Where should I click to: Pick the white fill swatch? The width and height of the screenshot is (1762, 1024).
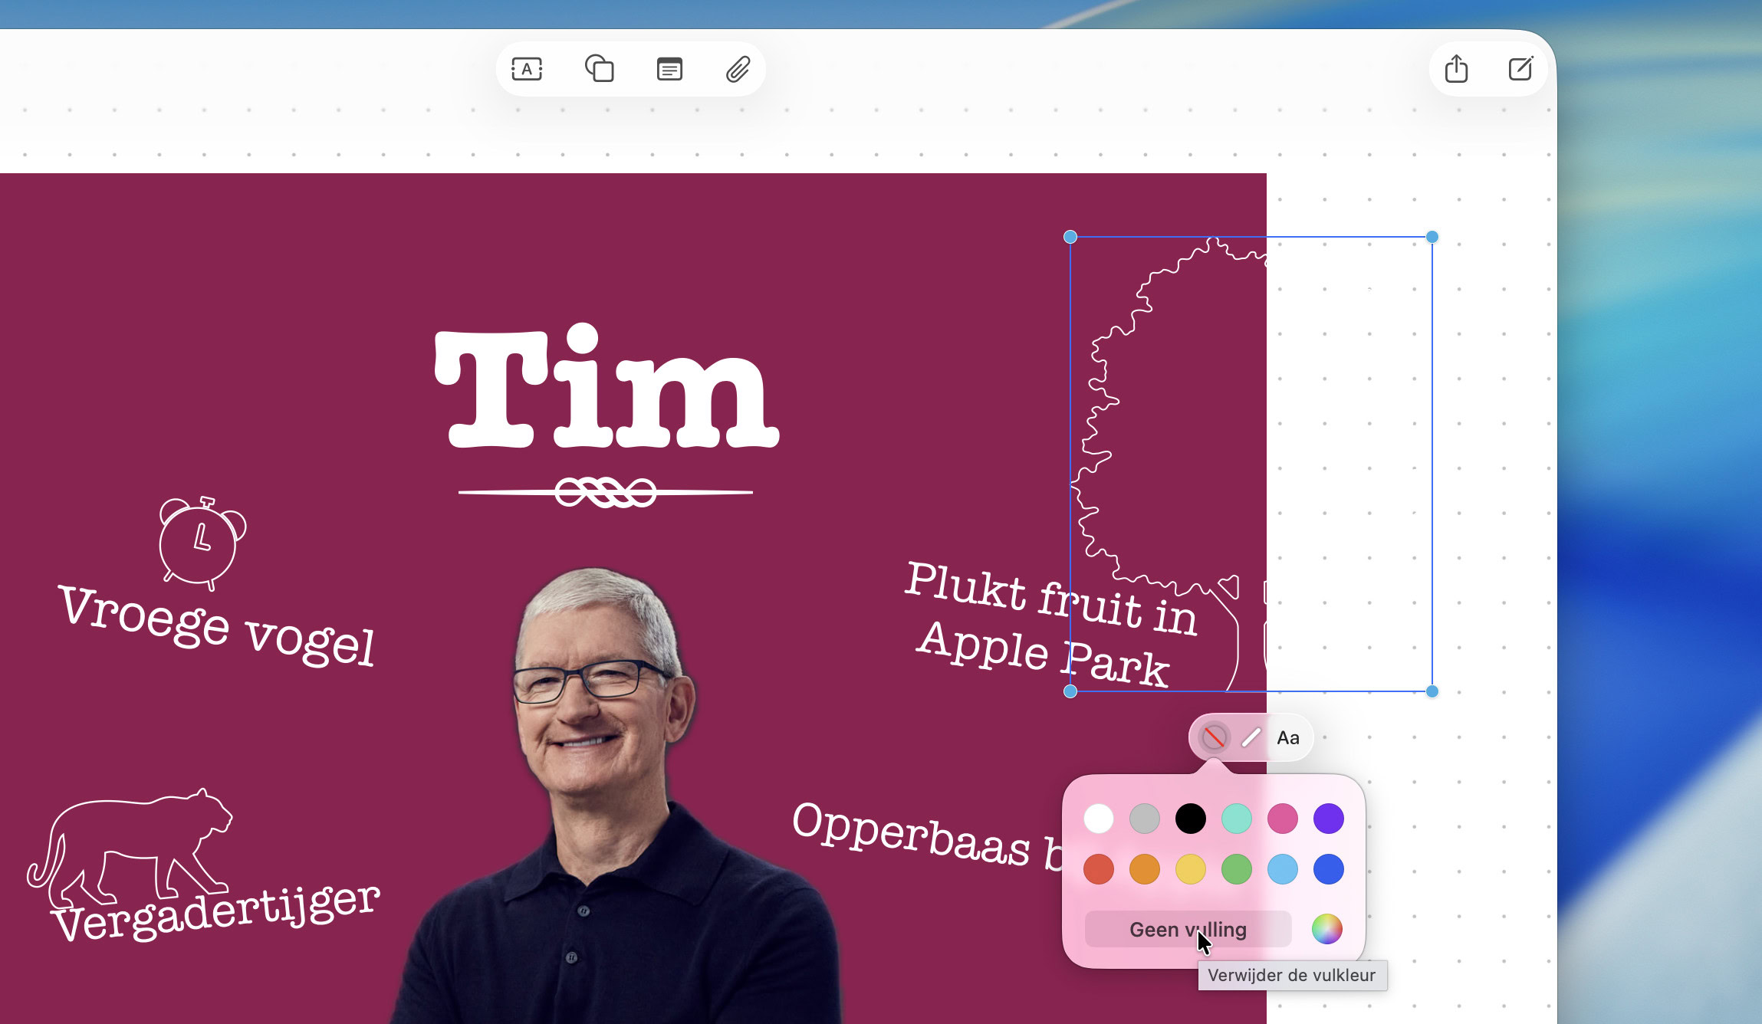pyautogui.click(x=1099, y=819)
